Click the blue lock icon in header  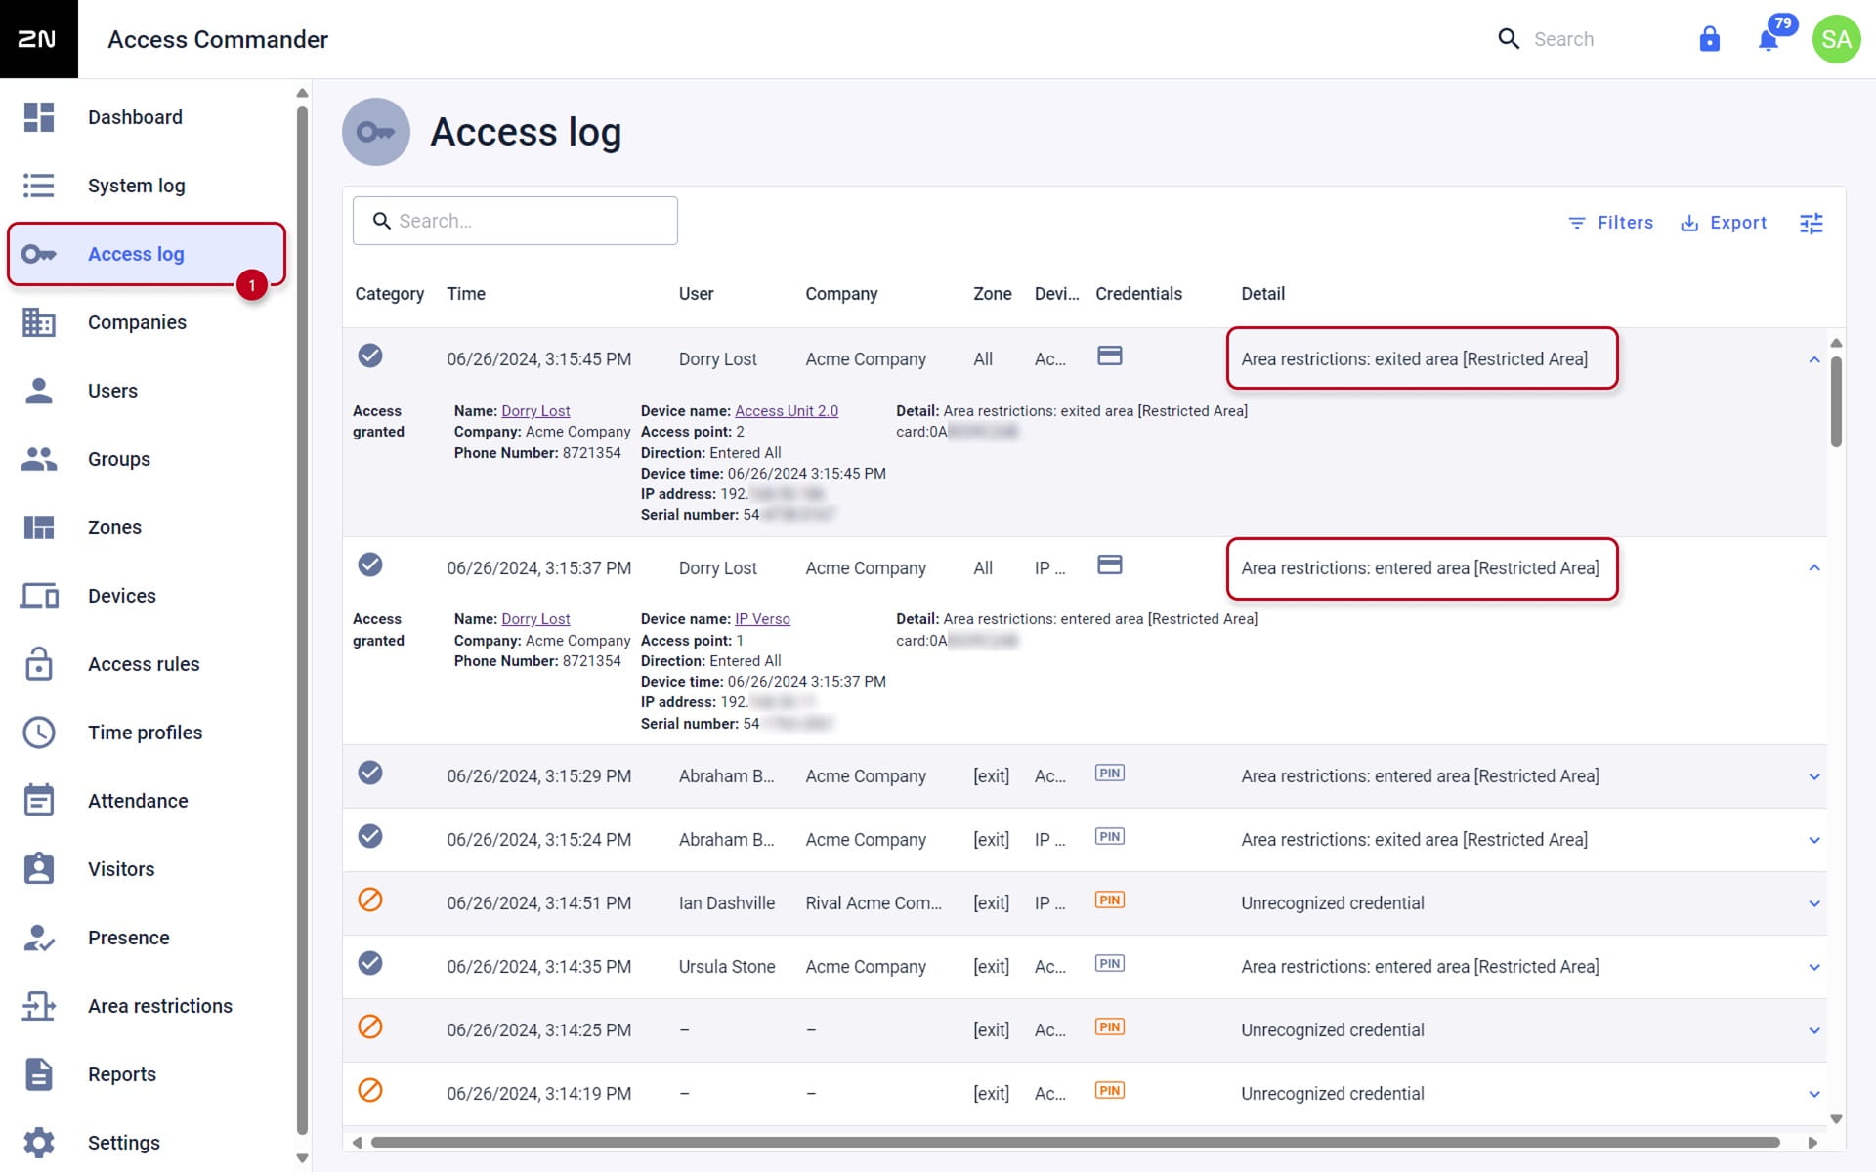[1709, 39]
